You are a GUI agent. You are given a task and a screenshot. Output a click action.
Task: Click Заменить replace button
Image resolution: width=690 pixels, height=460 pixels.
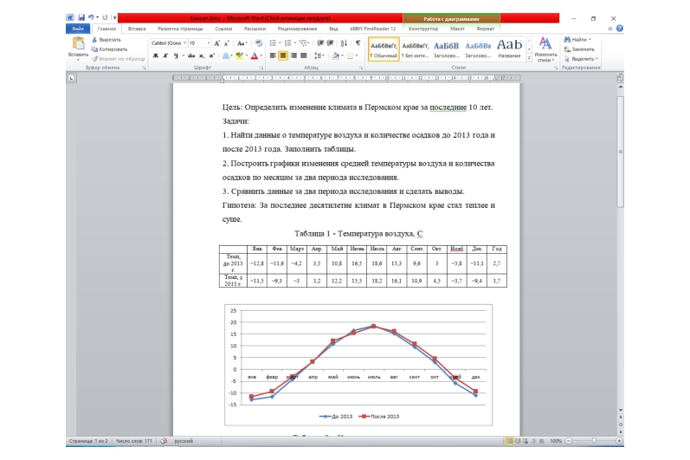click(579, 49)
